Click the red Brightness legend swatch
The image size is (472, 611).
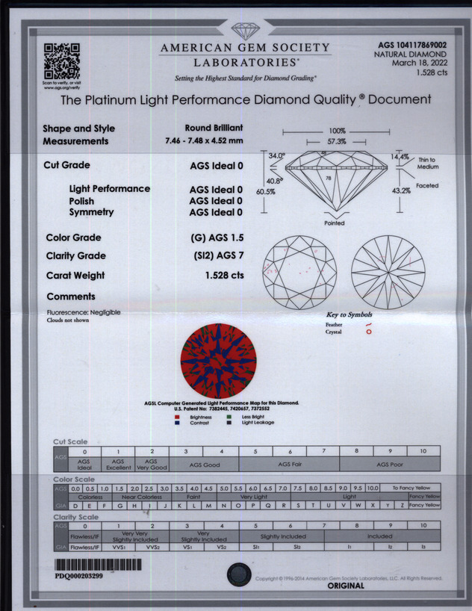[x=177, y=418]
